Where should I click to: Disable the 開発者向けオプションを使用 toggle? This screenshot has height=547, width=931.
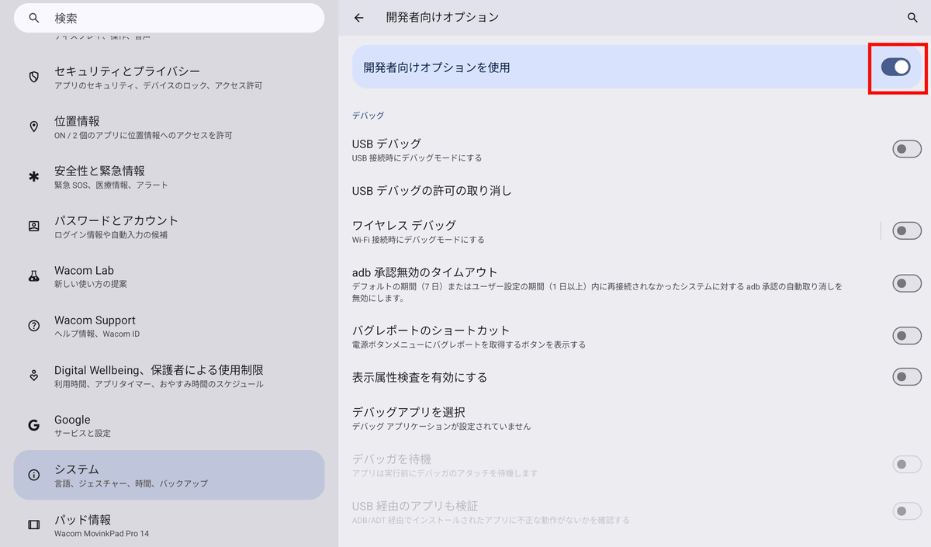pyautogui.click(x=896, y=68)
